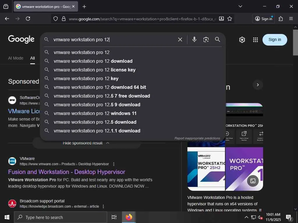298x223 pixels.
Task: Click Firefox icon in taskbar
Action: 129,217
